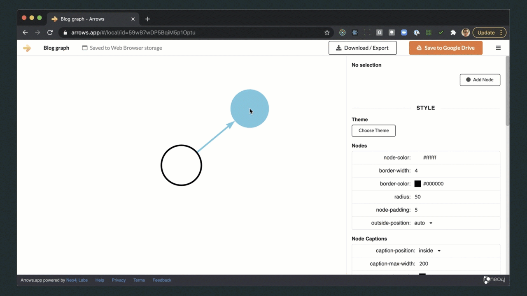527x296 pixels.
Task: Open the Zoom camera extension icon
Action: click(x=404, y=32)
